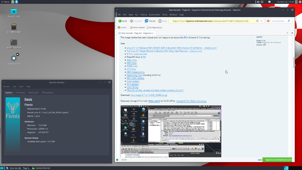The width and height of the screenshot is (302, 170).
Task: Click the display icon in system tray
Action: [x=262, y=2]
